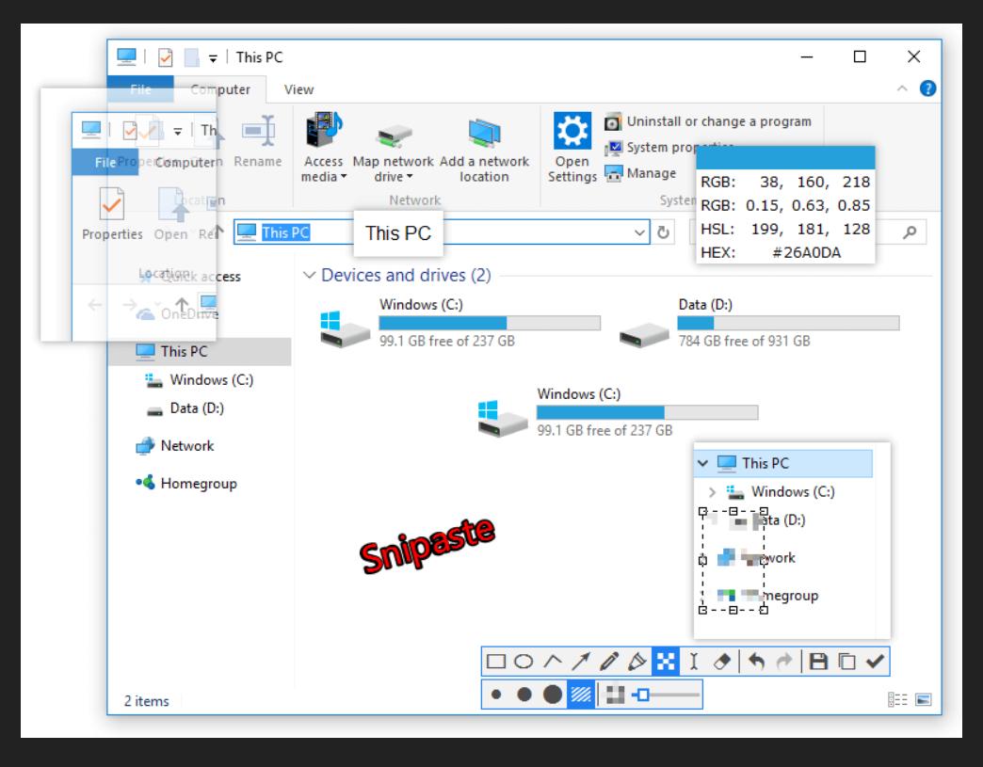Select the largest brush size dot

coord(554,695)
